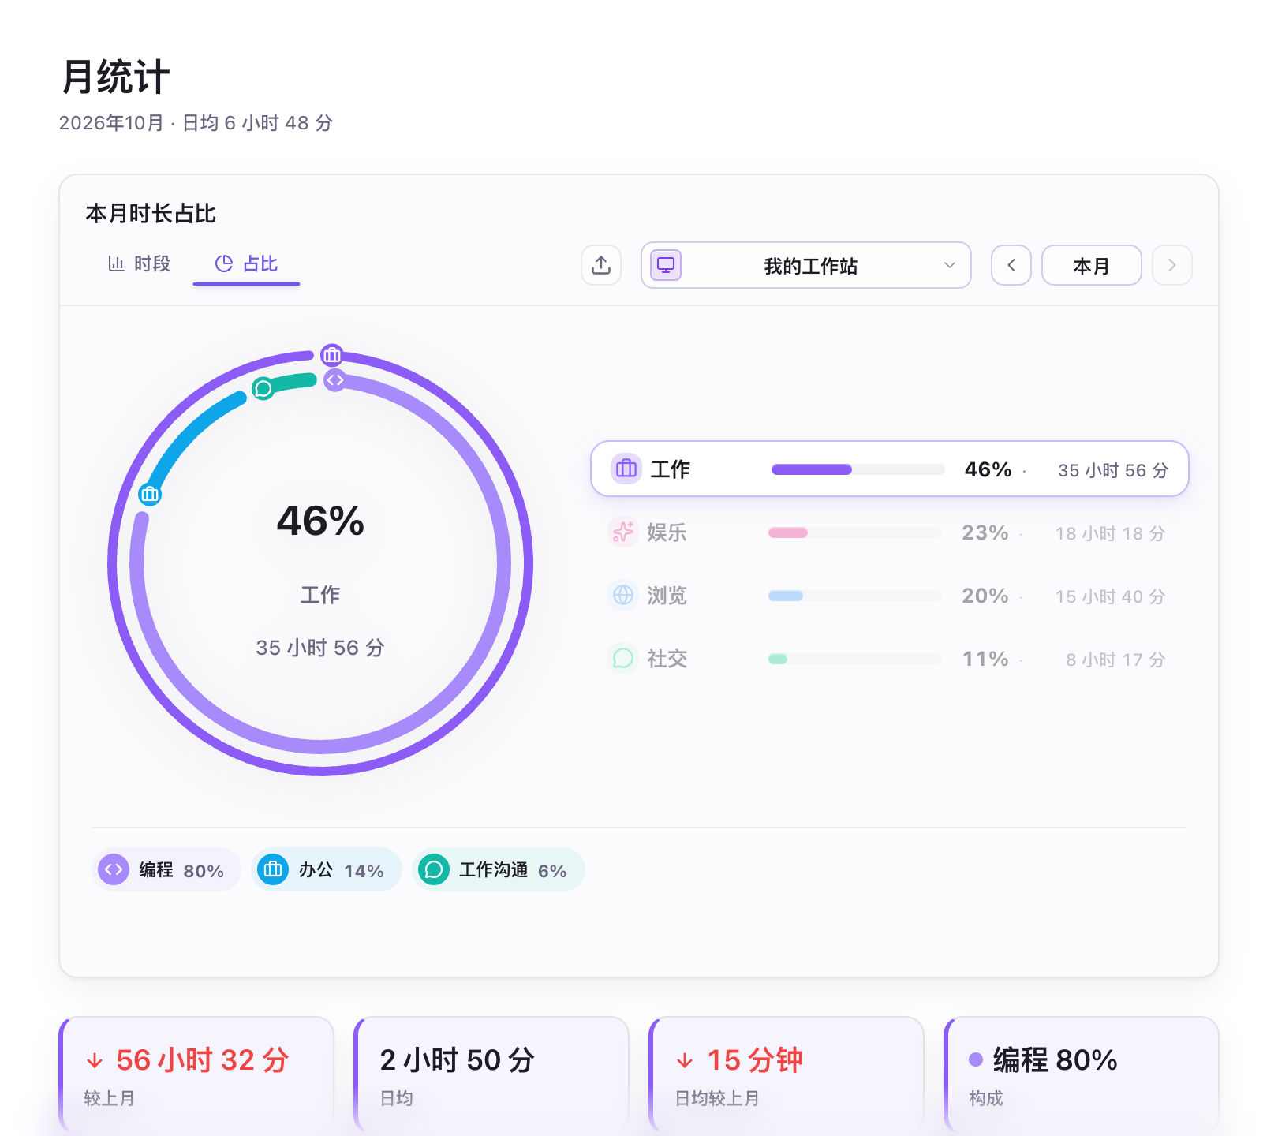This screenshot has width=1278, height=1136.
Task: Click the code icon in 编程 80% chip
Action: click(x=114, y=869)
